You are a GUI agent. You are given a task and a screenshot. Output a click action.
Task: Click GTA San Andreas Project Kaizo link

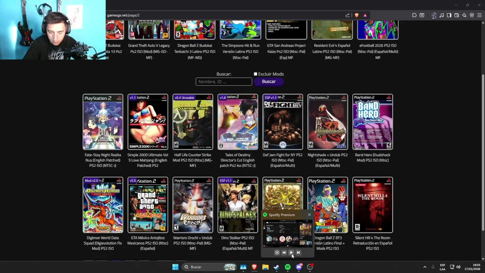coord(286,52)
